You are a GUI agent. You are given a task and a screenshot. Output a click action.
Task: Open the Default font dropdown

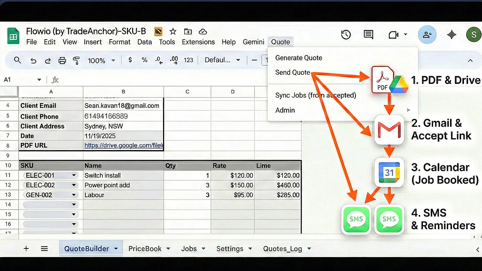(x=222, y=60)
